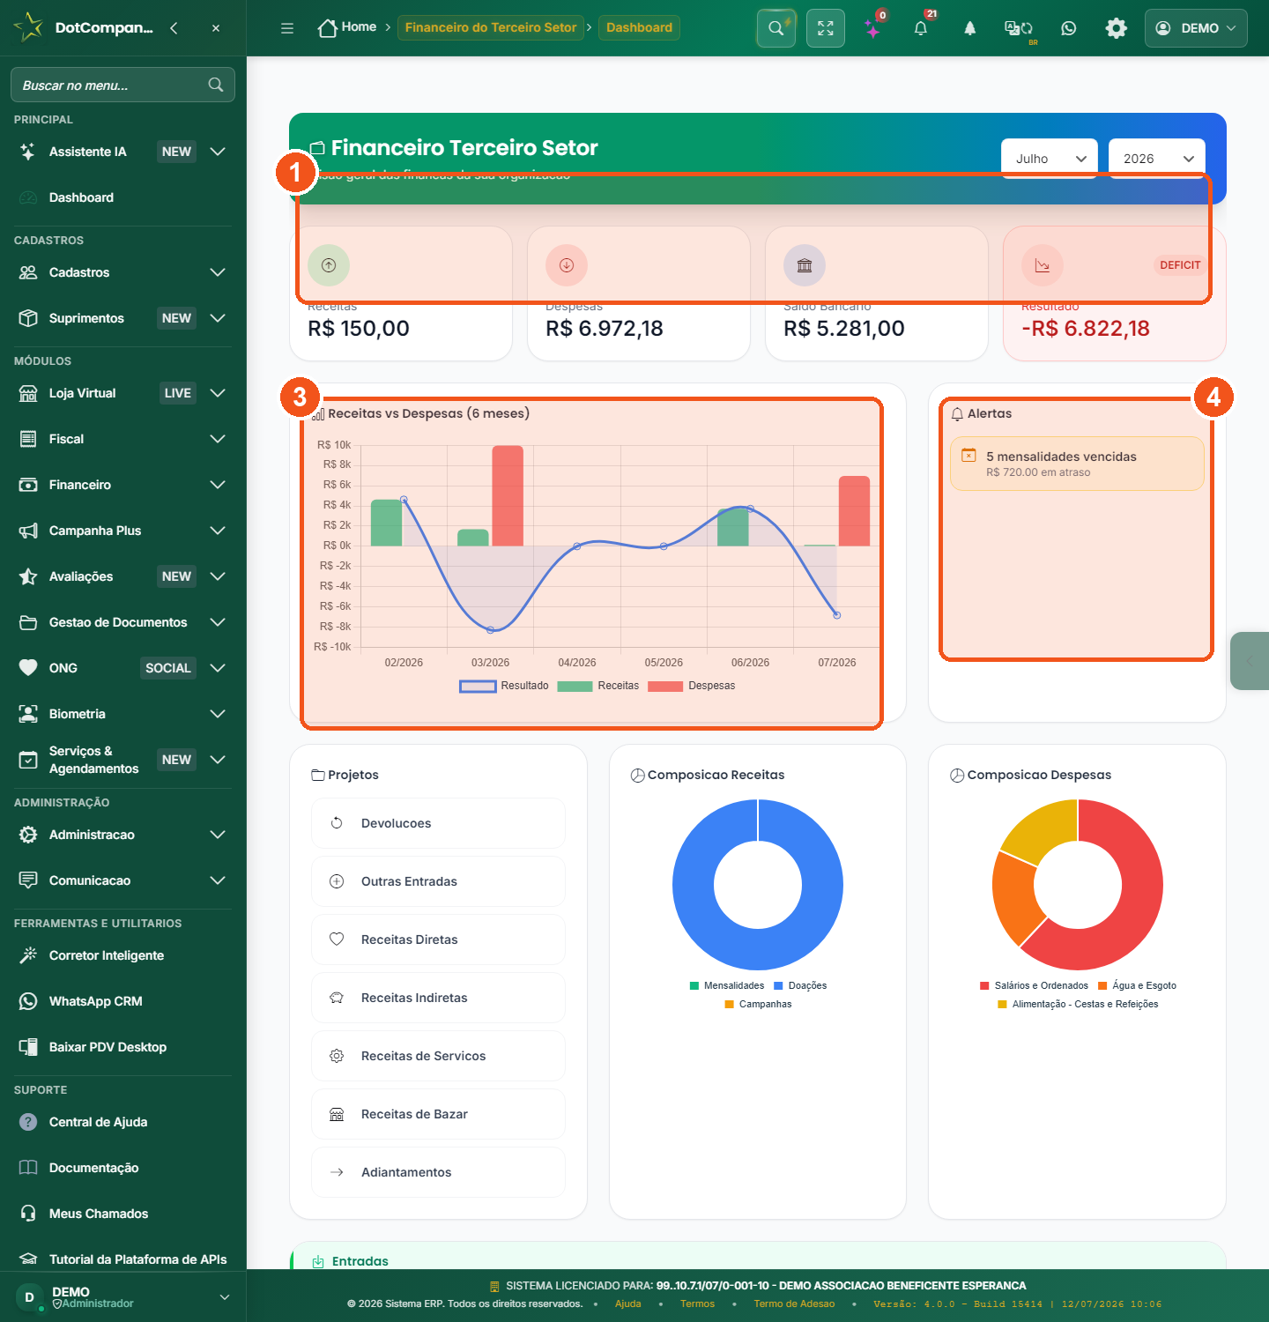Image resolution: width=1269 pixels, height=1322 pixels.
Task: Expand the DEMO Administrador profile chevron
Action: (225, 1297)
